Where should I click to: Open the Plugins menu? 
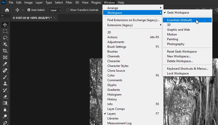96,3
